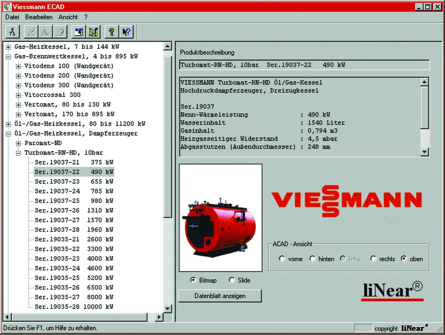
Task: Click the Paromat-ND tree label
Action: (x=43, y=143)
